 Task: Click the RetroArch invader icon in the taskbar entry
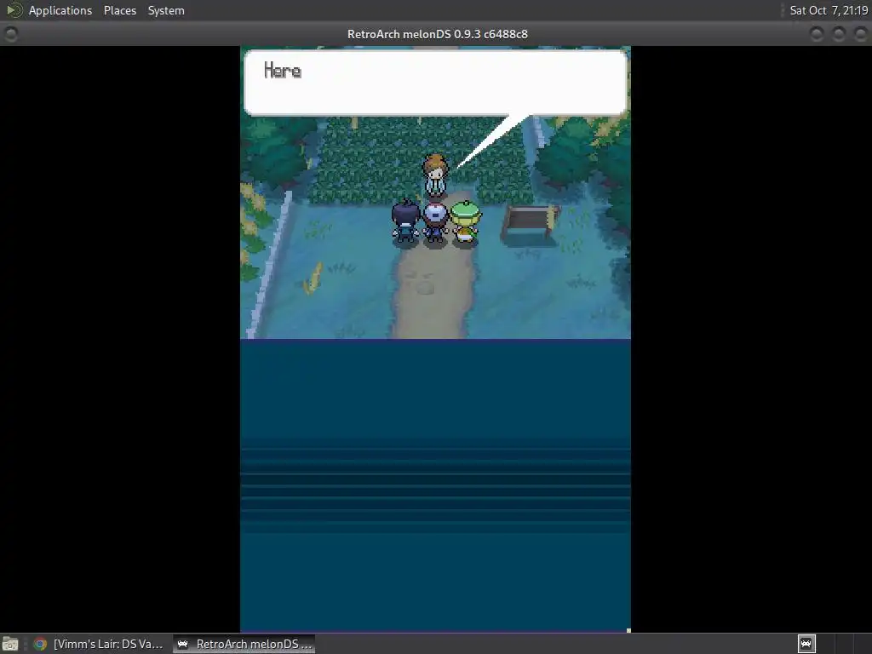182,644
